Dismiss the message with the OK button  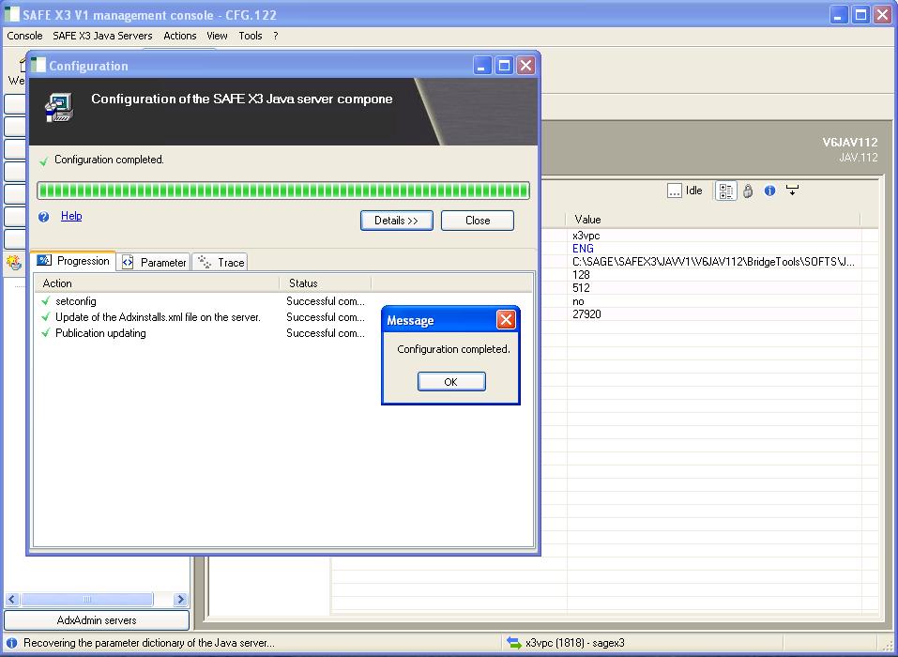tap(451, 381)
